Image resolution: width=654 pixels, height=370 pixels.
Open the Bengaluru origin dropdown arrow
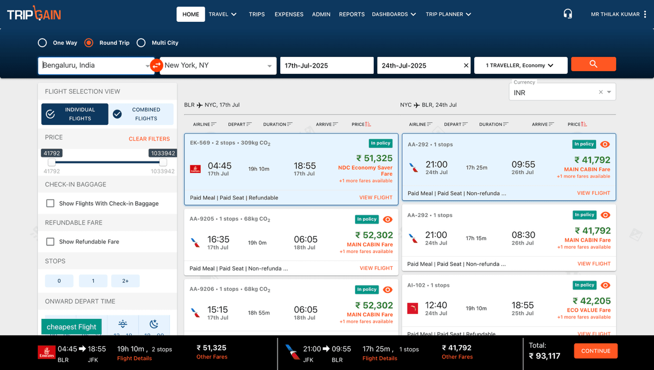147,66
